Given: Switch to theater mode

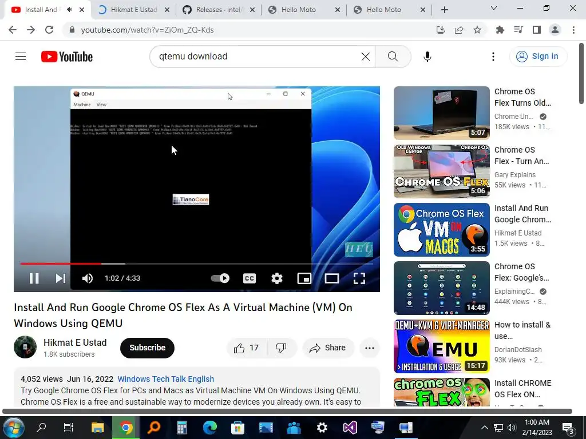Looking at the screenshot, I should [331, 278].
